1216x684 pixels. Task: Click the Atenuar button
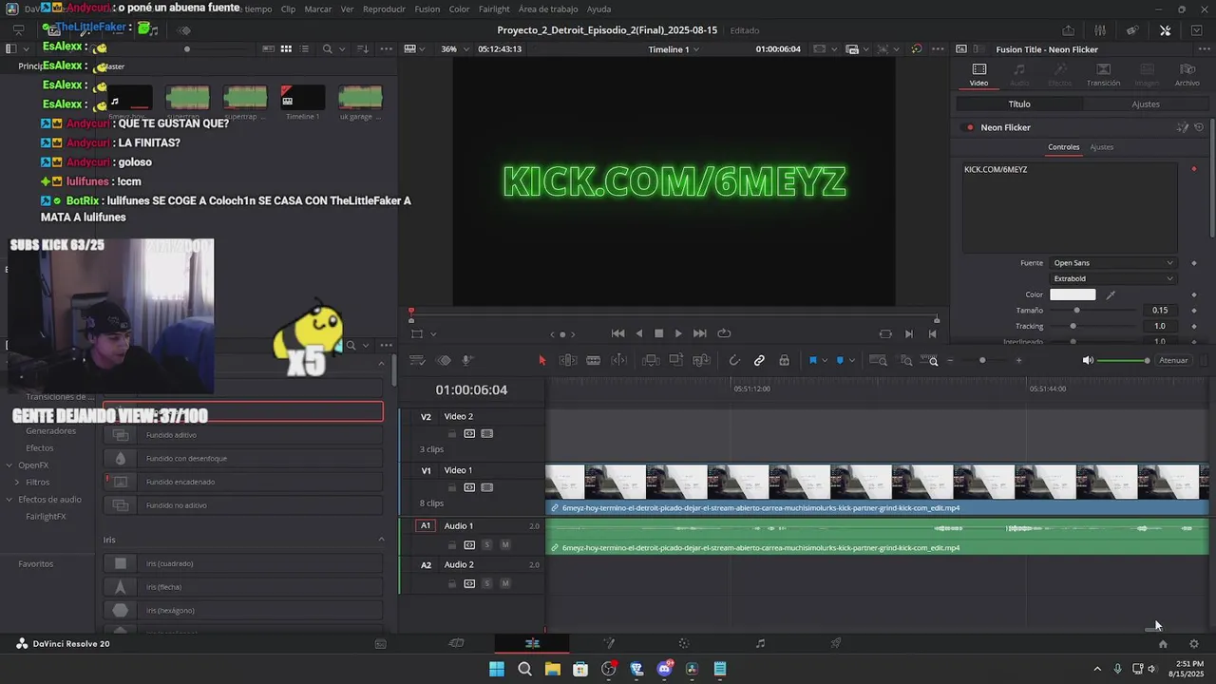pos(1173,360)
